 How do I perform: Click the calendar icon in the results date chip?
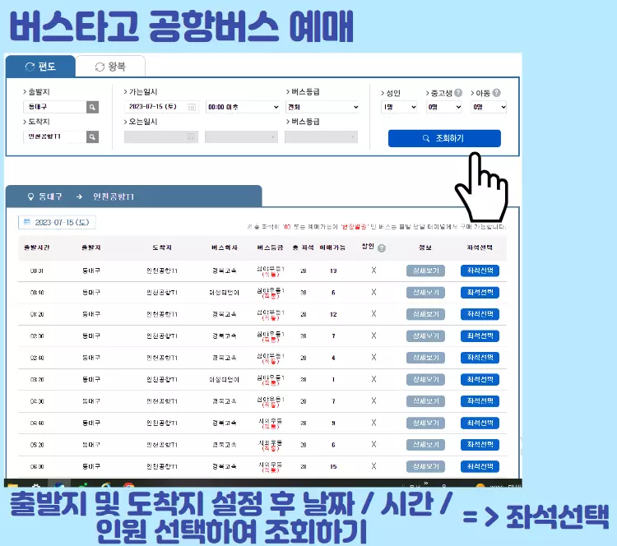27,222
